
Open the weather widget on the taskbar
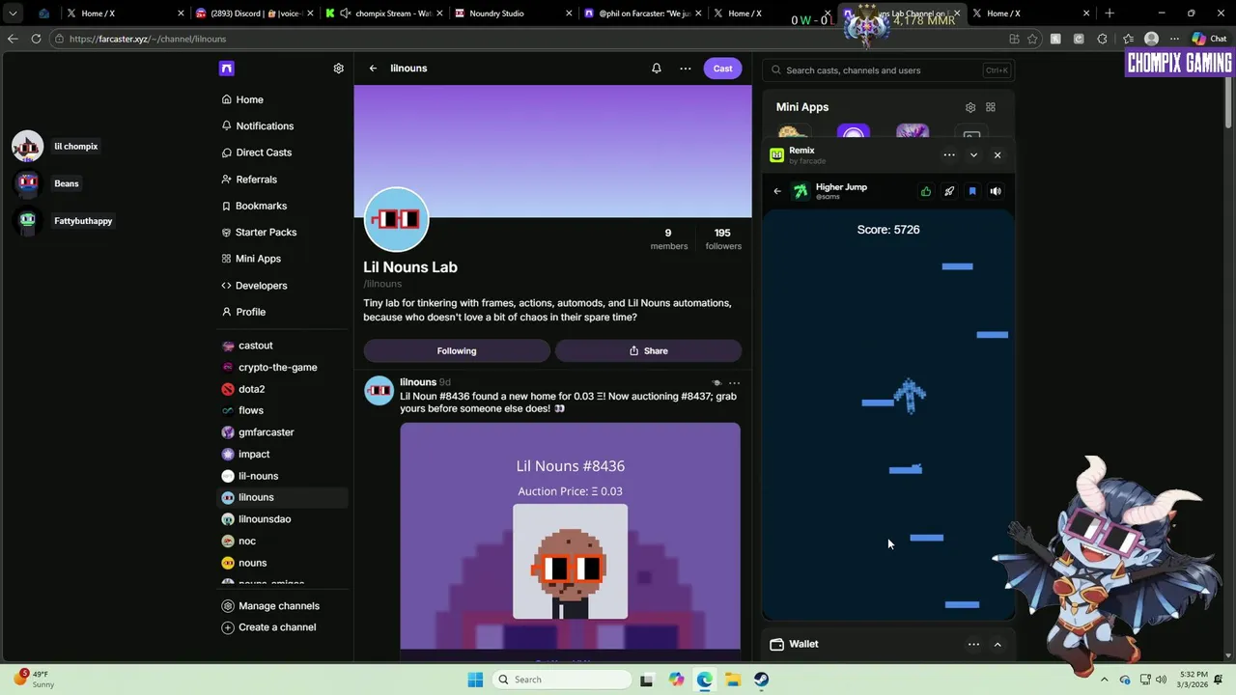34,679
